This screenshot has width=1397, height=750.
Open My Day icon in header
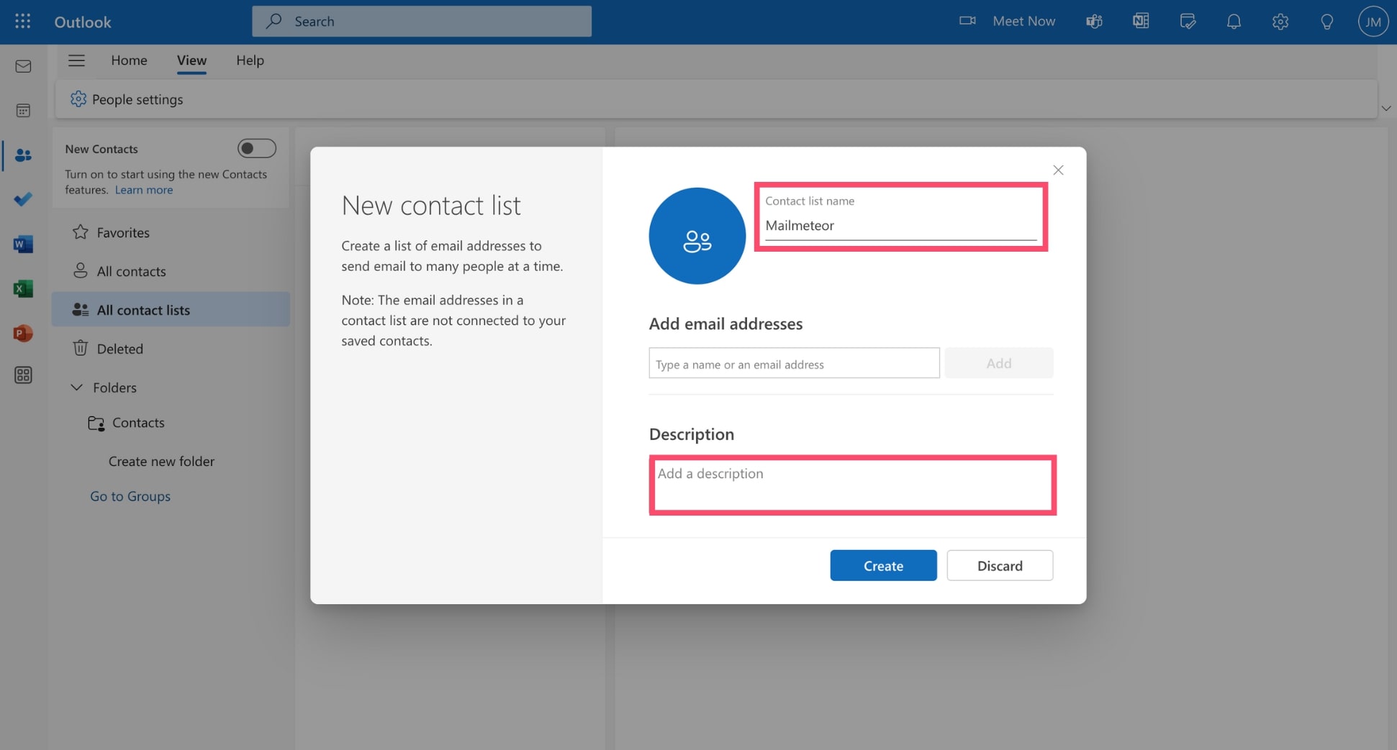(x=1188, y=22)
